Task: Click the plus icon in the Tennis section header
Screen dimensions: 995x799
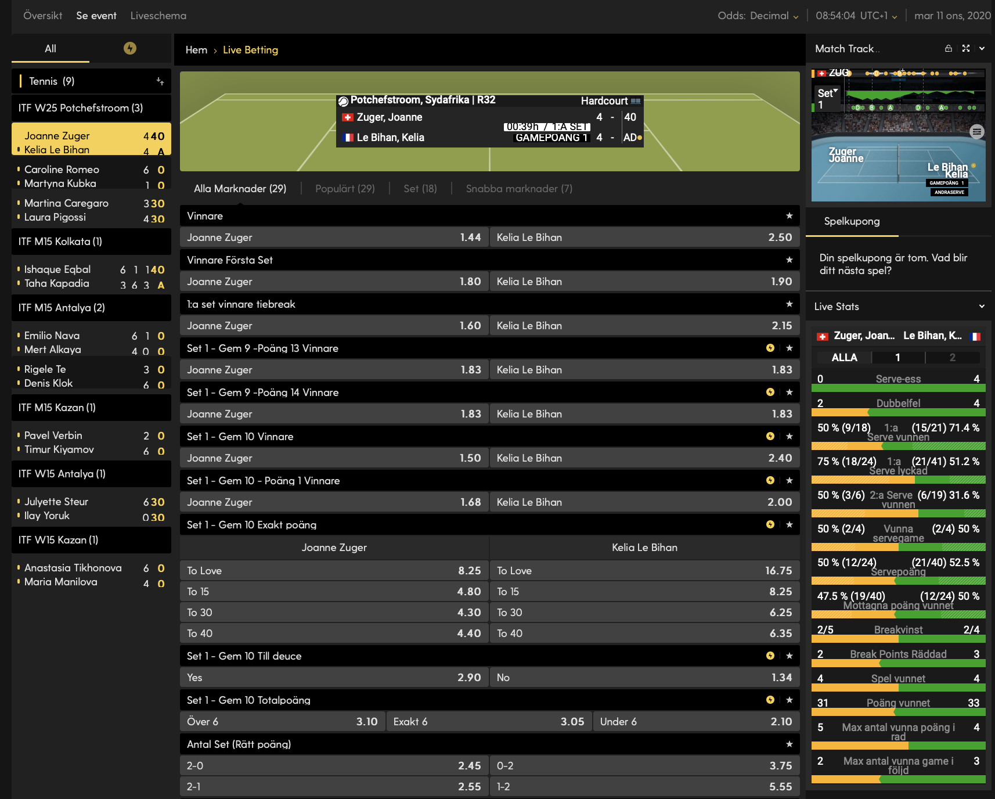Action: [160, 81]
